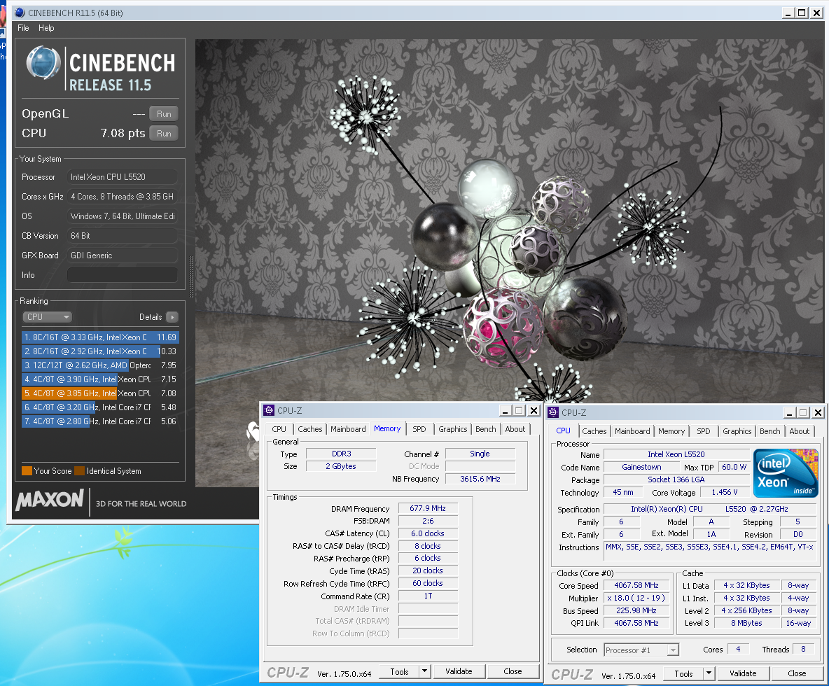This screenshot has width=829, height=686.
Task: Select ranking row 2 with score 10.33
Action: 100,351
